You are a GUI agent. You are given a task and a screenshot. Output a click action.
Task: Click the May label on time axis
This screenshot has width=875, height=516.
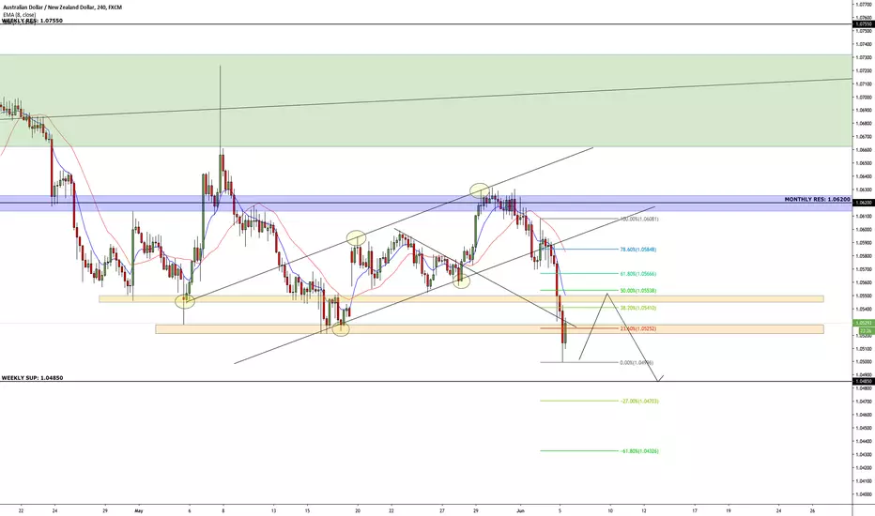coord(139,509)
